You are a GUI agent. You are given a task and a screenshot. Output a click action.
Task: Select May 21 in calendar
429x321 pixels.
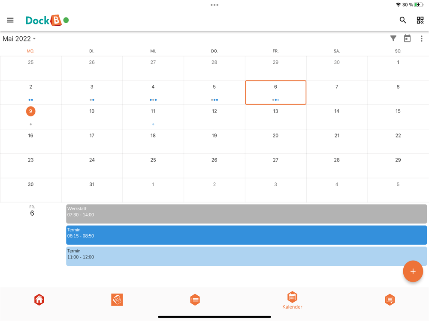pyautogui.click(x=337, y=141)
